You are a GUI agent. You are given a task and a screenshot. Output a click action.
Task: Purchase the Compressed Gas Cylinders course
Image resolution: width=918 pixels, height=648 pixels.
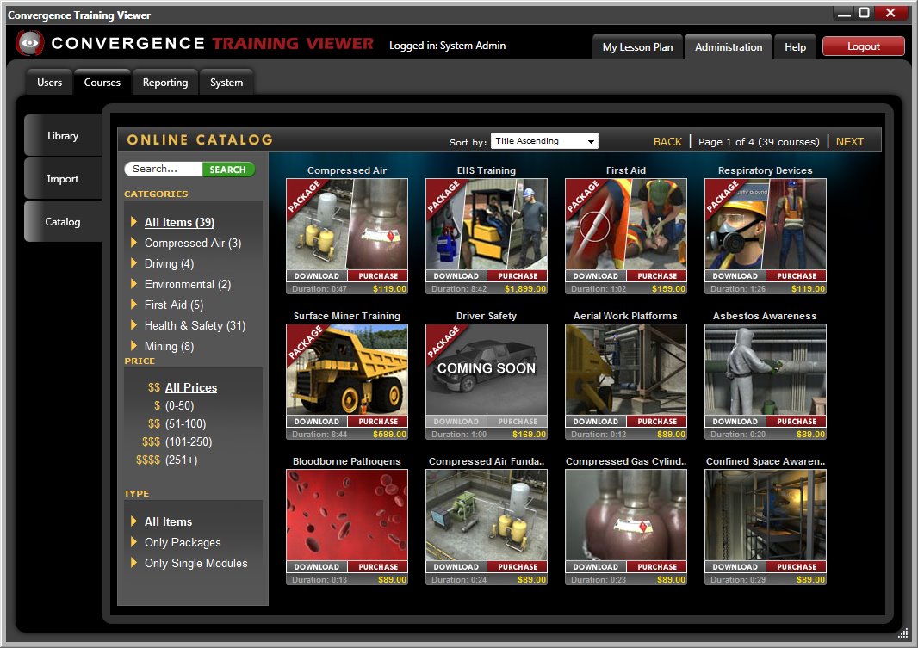point(657,567)
